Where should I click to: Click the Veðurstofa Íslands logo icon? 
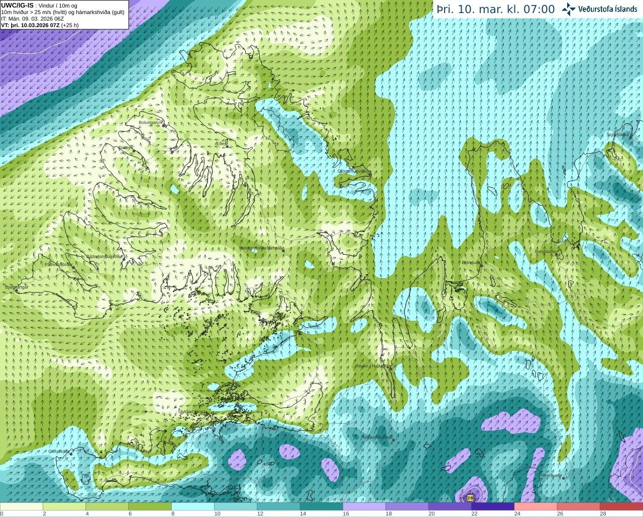pos(569,9)
